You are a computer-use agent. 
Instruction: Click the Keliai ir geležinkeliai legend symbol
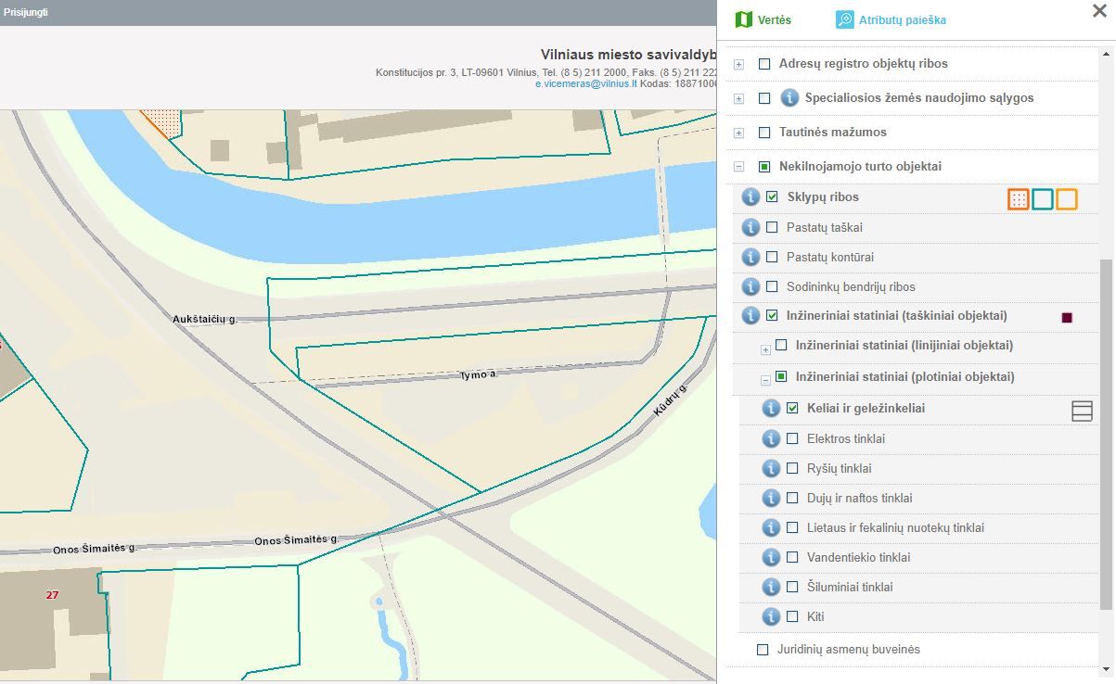pyautogui.click(x=1082, y=411)
